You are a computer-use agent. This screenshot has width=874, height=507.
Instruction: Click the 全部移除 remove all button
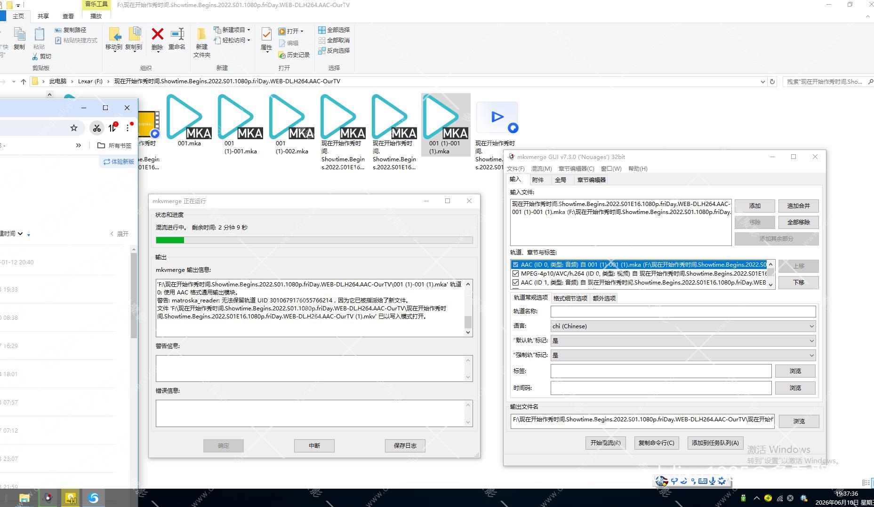[798, 222]
